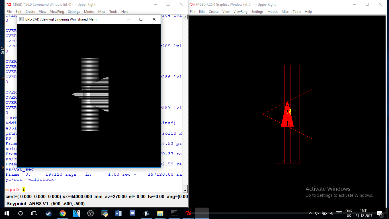Open the command prompt taskbar icon
389x219 pixels.
(174, 213)
